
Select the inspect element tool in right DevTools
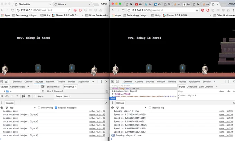[113, 82]
